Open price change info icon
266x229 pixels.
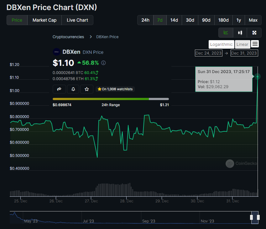pyautogui.click(x=103, y=63)
